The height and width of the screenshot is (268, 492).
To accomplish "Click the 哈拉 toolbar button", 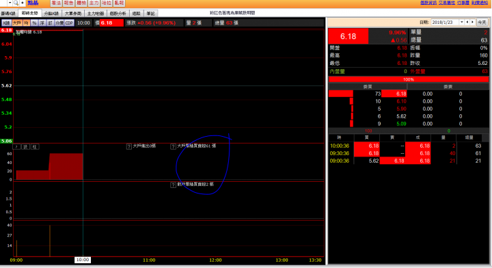I will [107, 3].
